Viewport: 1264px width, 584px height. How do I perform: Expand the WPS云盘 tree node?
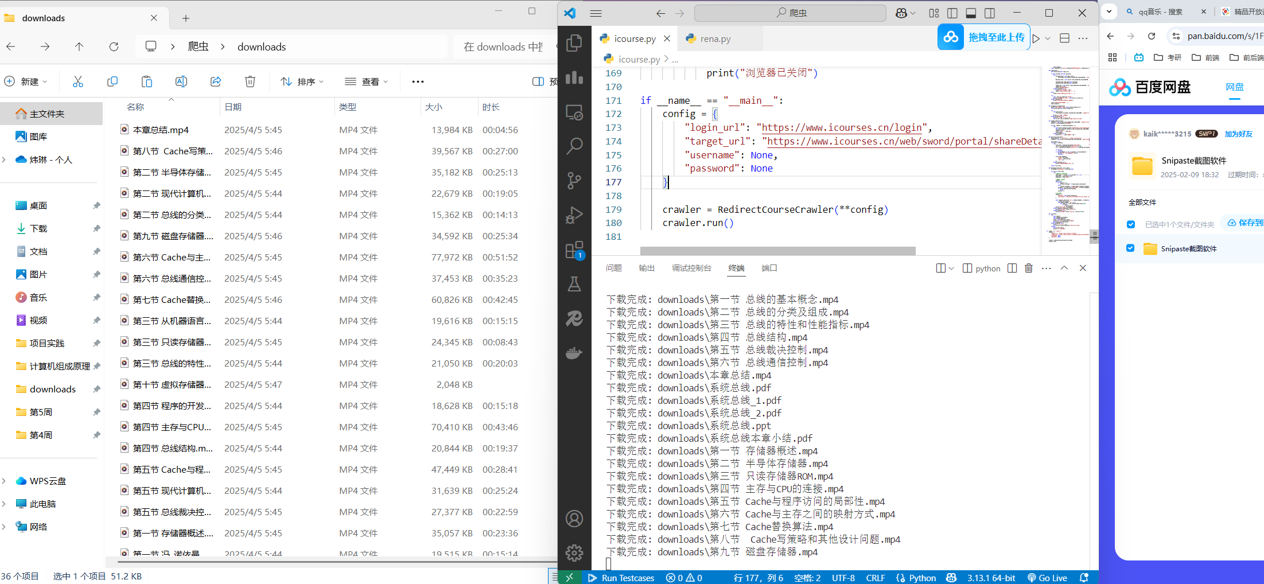[x=5, y=481]
